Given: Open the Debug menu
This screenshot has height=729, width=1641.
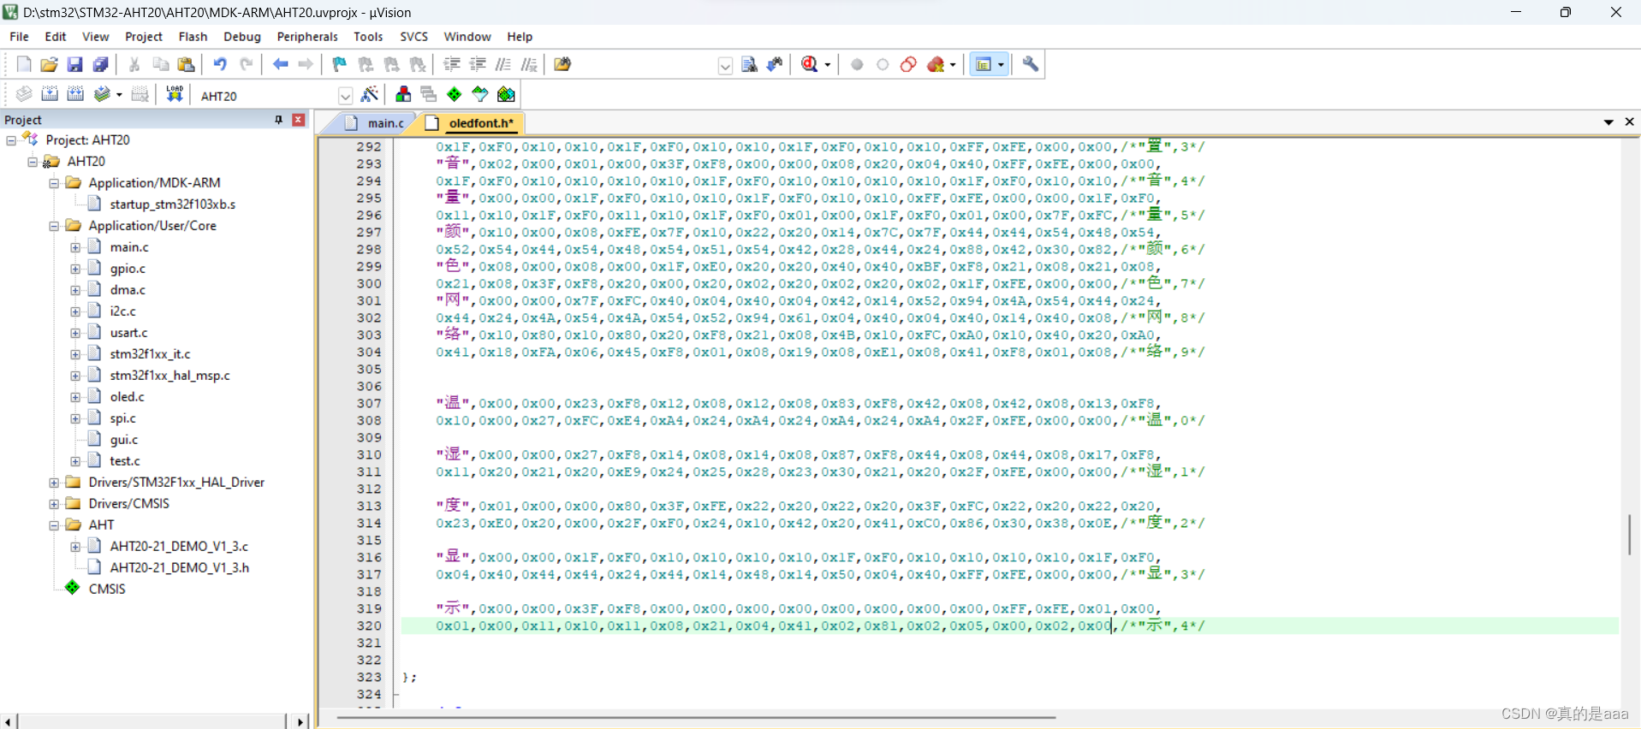Looking at the screenshot, I should pos(242,37).
